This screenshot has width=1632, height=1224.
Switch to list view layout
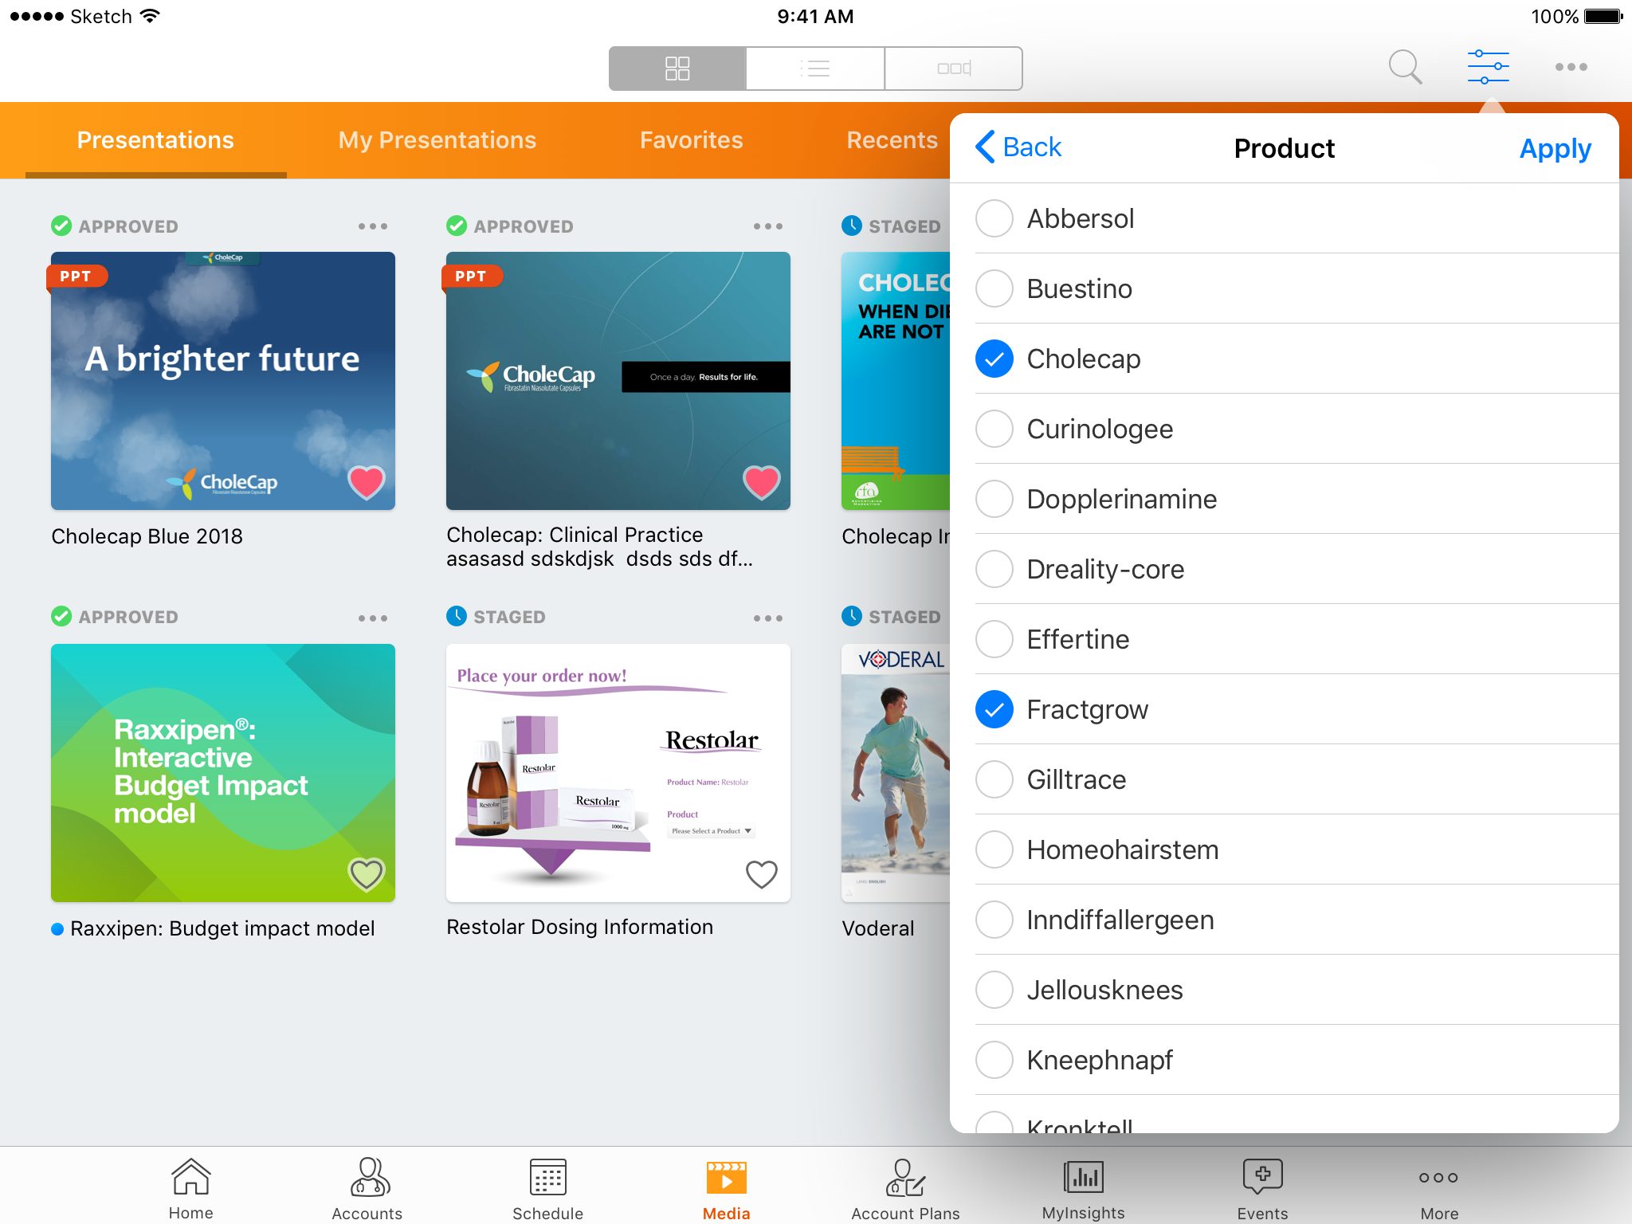pos(815,69)
